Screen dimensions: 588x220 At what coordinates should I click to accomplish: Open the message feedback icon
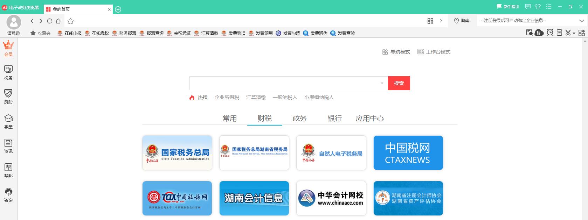point(528,7)
